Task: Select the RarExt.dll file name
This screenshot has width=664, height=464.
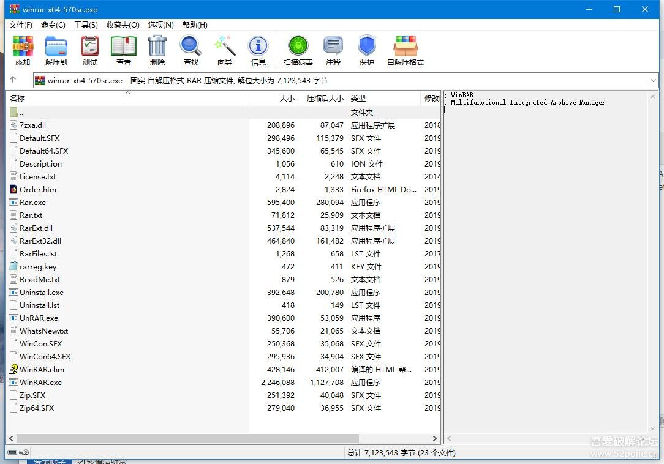Action: tap(36, 228)
